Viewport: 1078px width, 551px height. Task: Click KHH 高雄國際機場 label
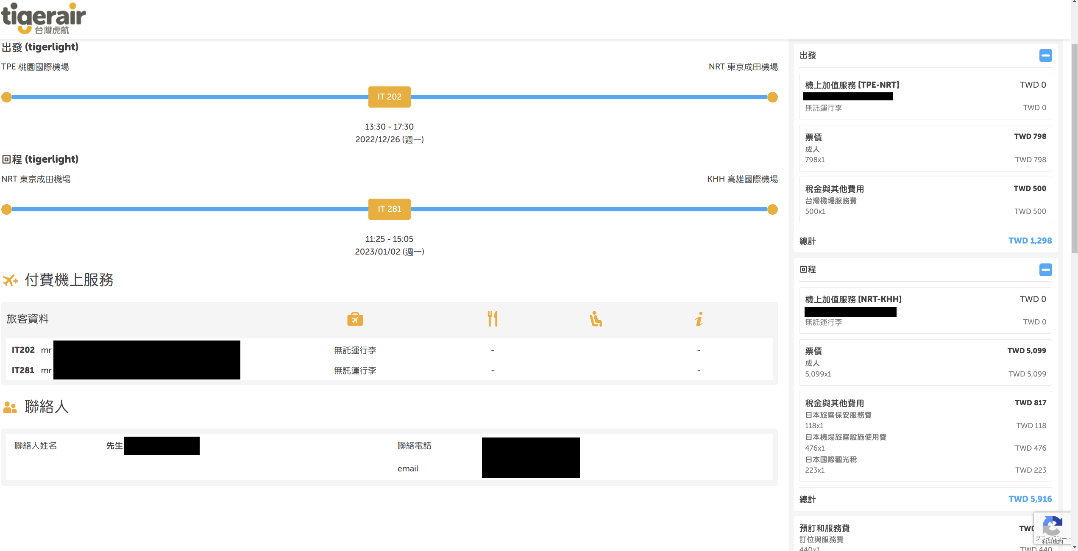pyautogui.click(x=742, y=179)
